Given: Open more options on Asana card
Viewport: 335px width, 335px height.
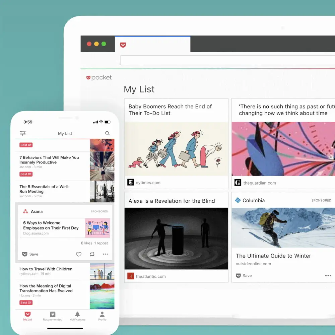Looking at the screenshot, I should (x=105, y=254).
